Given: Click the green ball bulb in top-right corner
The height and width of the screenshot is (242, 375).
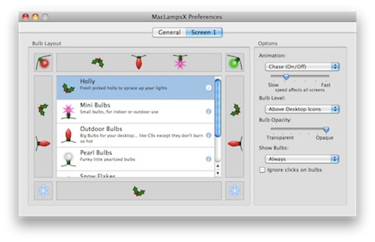Looking at the screenshot, I should 235,63.
